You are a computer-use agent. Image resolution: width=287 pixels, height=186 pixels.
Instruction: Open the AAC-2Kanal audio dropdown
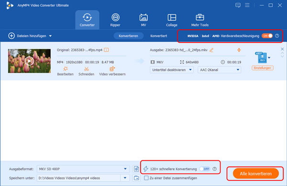[x=219, y=70]
